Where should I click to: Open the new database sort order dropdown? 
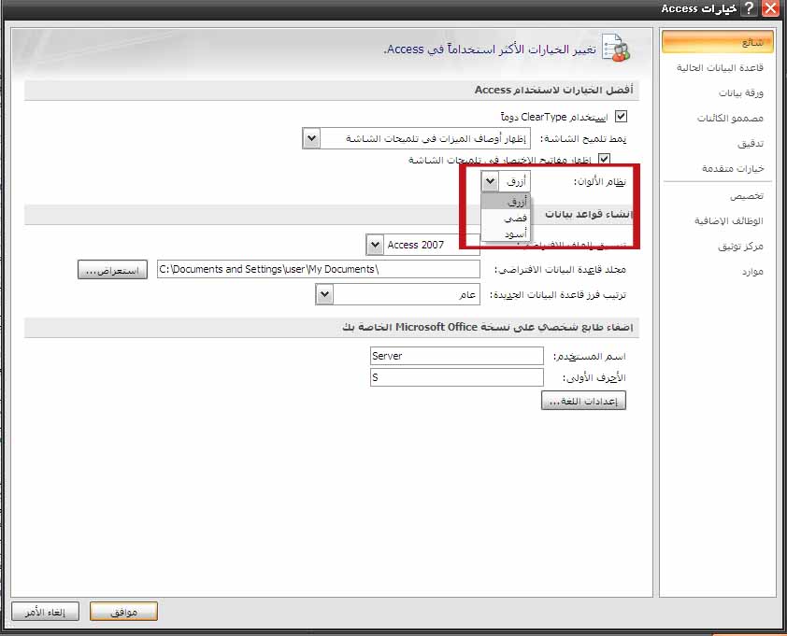pos(324,294)
